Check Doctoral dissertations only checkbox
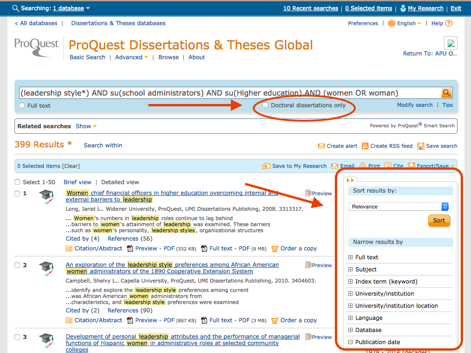The width and height of the screenshot is (471, 353). point(265,105)
